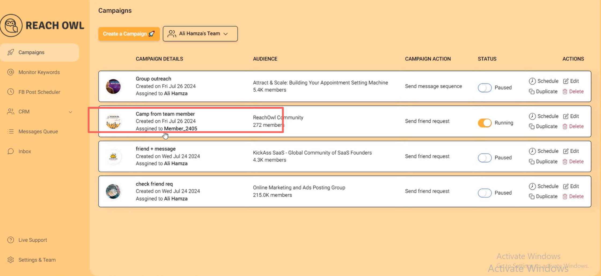Click 'Attract & Scale' audience text

coord(320,83)
